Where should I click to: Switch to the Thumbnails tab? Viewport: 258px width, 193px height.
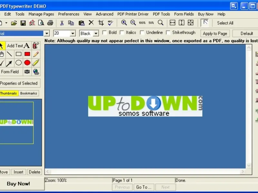pyautogui.click(x=9, y=93)
